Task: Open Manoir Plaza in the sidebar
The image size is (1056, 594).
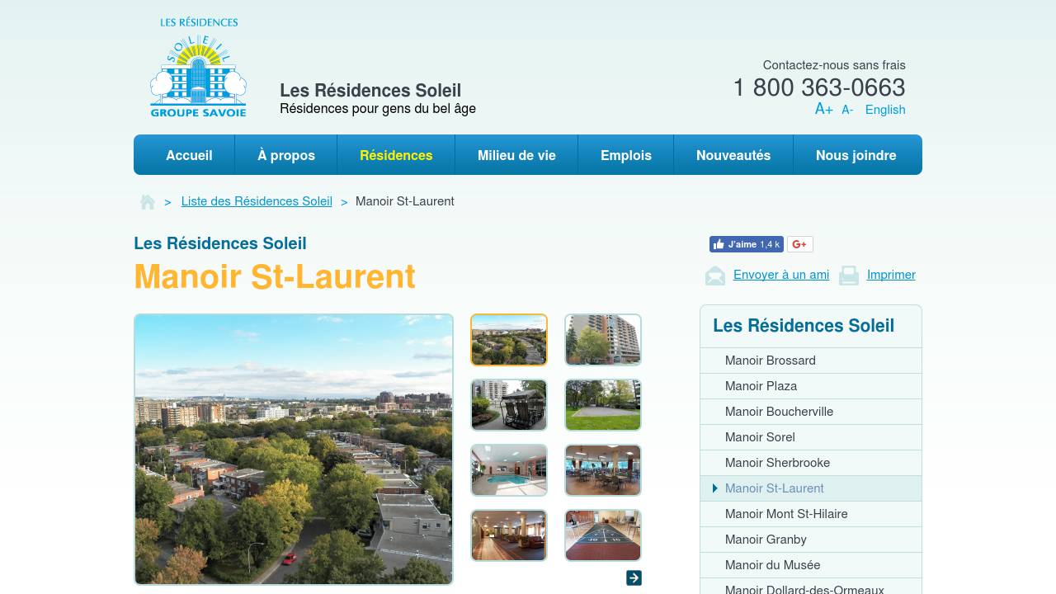Action: (x=811, y=386)
